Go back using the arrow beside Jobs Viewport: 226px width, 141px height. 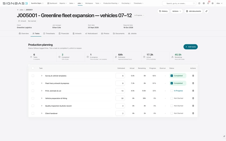click(x=18, y=10)
